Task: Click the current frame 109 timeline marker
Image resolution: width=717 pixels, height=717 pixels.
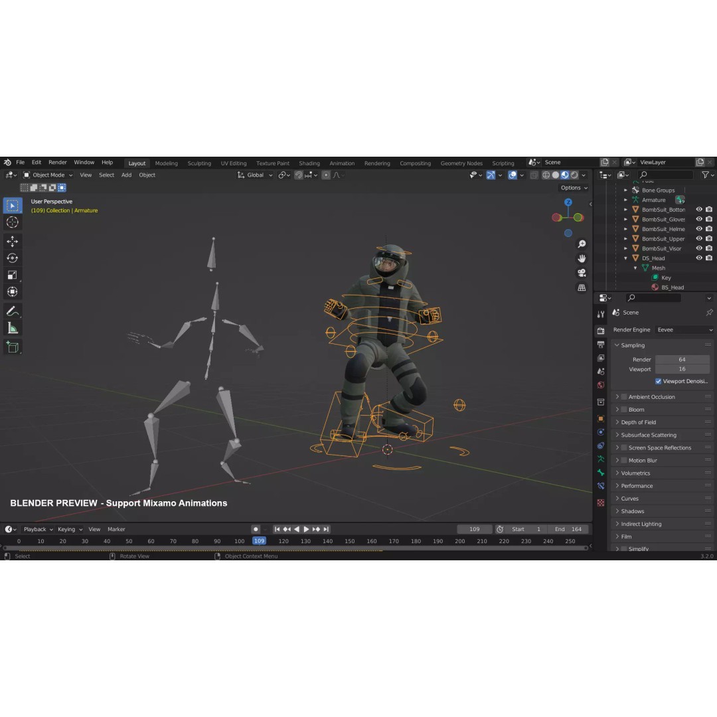Action: point(260,541)
